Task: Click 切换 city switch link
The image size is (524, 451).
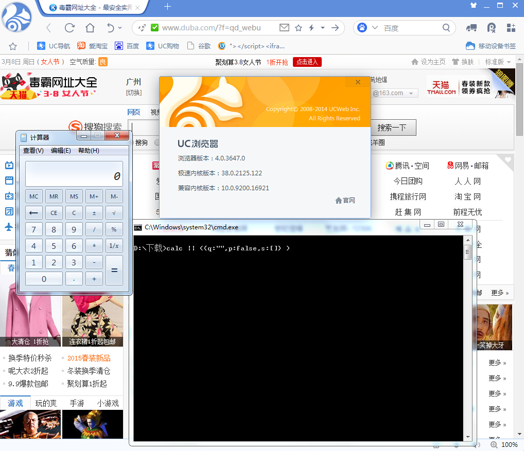Action: point(134,93)
